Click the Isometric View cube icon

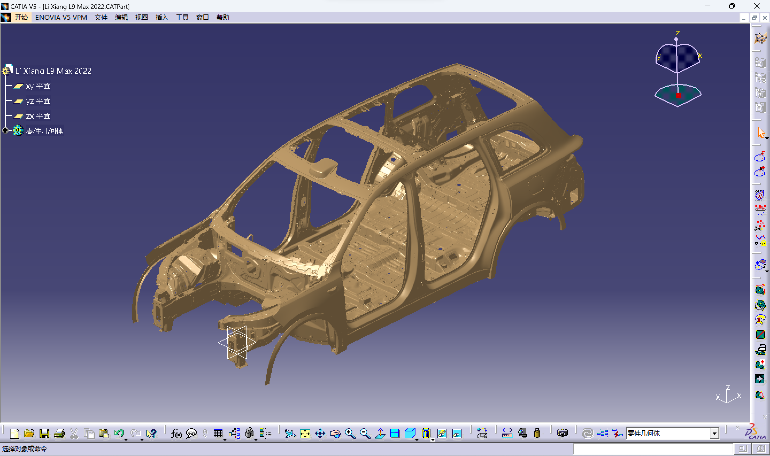(410, 433)
